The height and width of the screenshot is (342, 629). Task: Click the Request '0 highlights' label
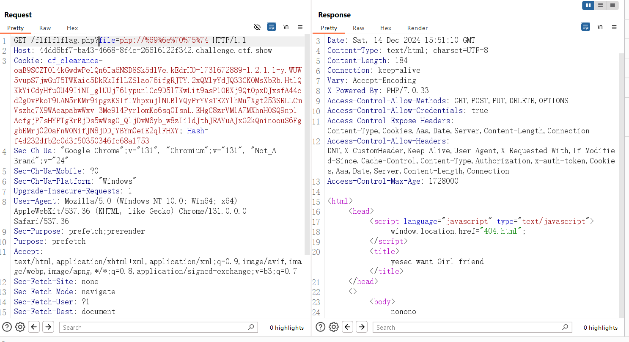pos(287,328)
